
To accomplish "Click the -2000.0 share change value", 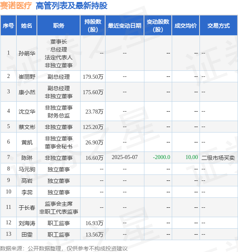I will [x=161, y=157].
